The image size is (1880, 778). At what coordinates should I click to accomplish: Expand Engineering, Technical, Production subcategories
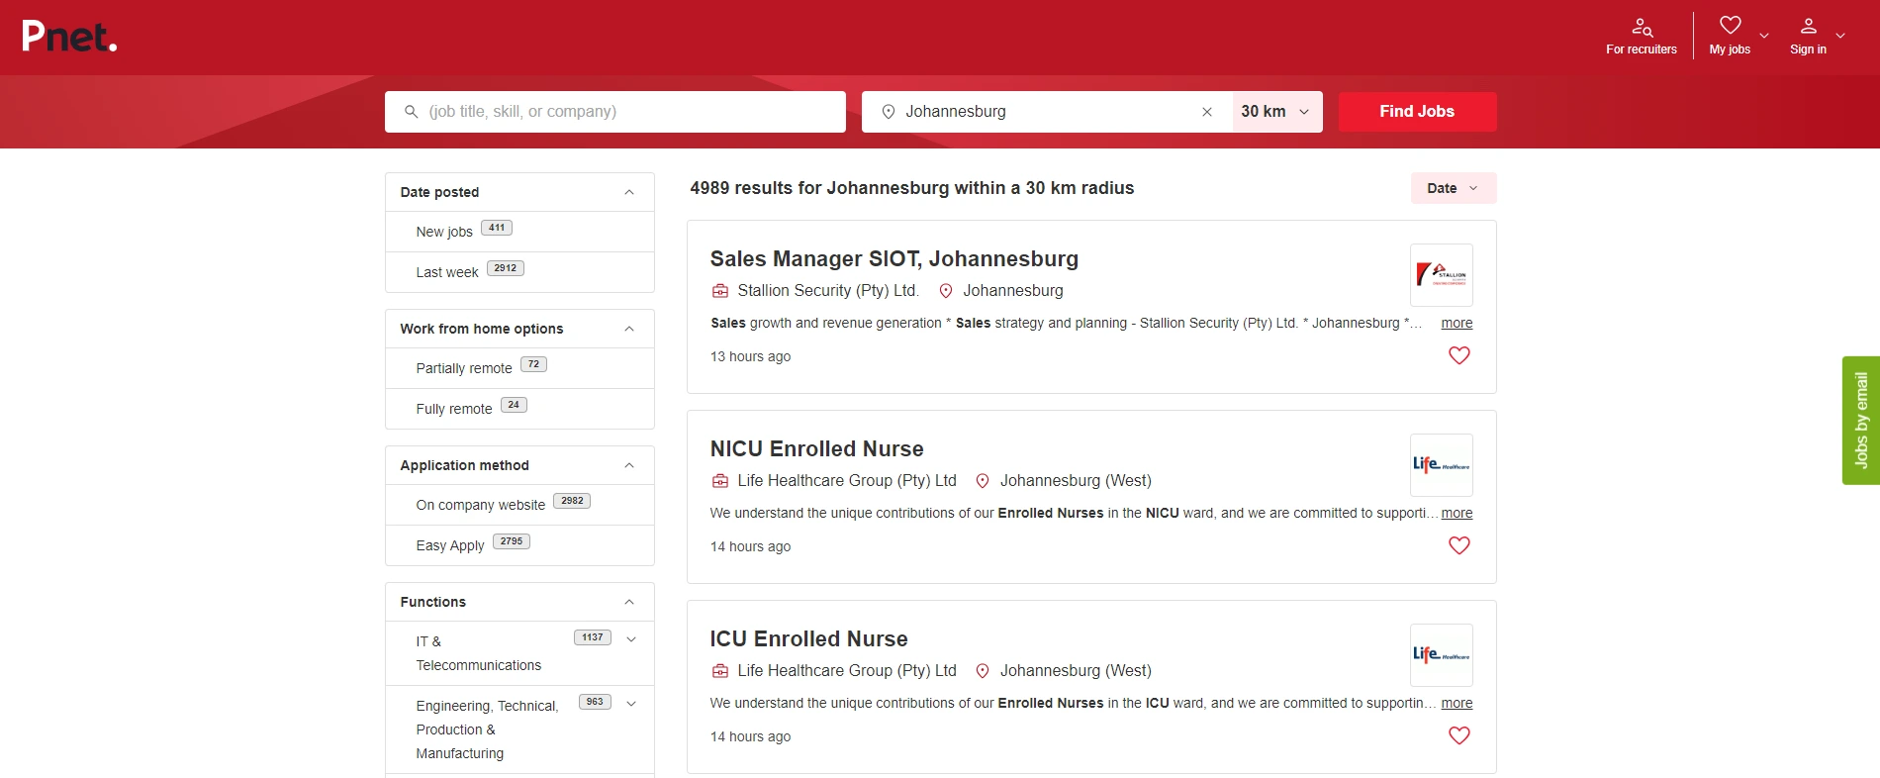(631, 704)
